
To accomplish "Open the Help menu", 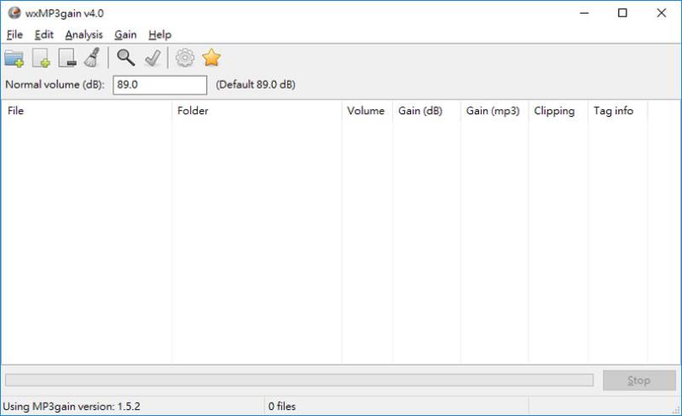I will pyautogui.click(x=160, y=34).
